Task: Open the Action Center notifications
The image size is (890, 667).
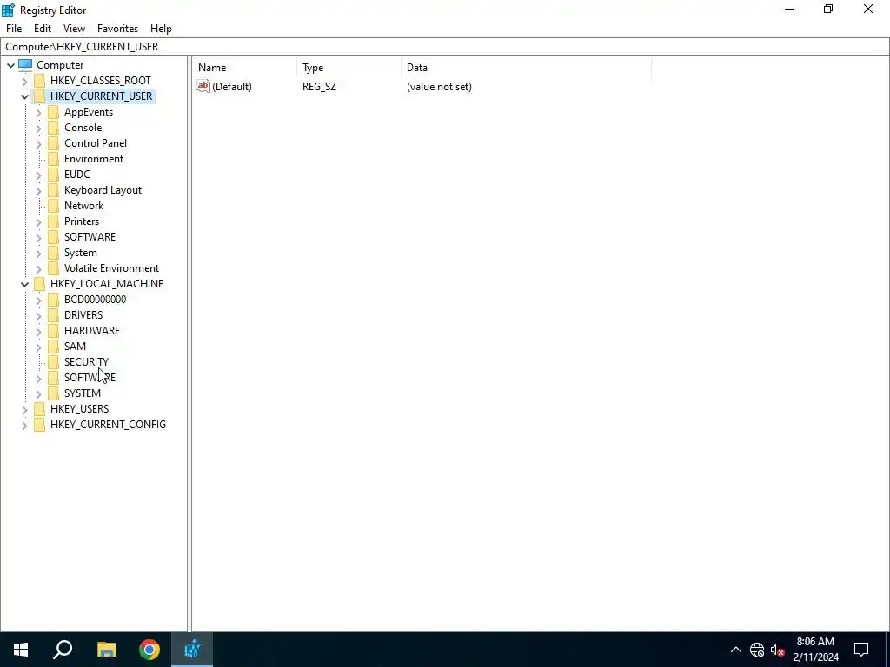Action: tap(861, 650)
